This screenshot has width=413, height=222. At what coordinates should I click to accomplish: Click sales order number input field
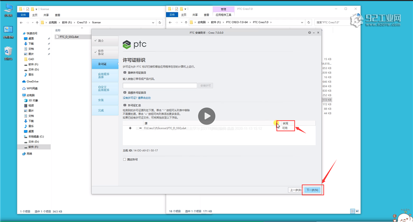(x=160, y=86)
